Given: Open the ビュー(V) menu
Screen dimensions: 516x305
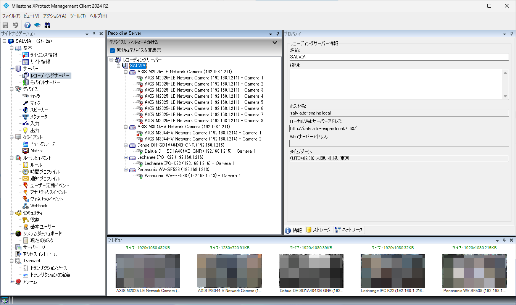Looking at the screenshot, I should click(x=31, y=16).
